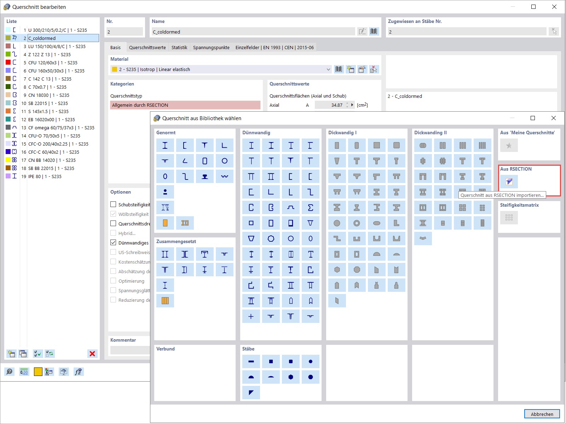Select the orange rectangle timber section in Genormt
This screenshot has height=424, width=566.
(165, 223)
